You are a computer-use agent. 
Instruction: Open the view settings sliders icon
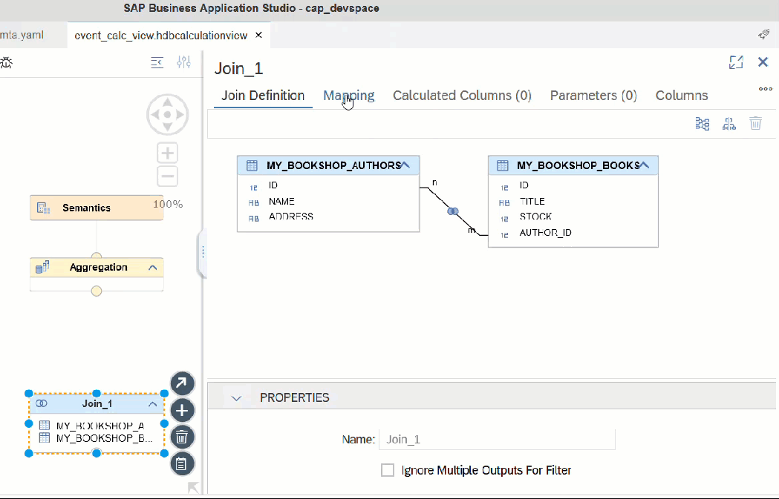(x=184, y=62)
